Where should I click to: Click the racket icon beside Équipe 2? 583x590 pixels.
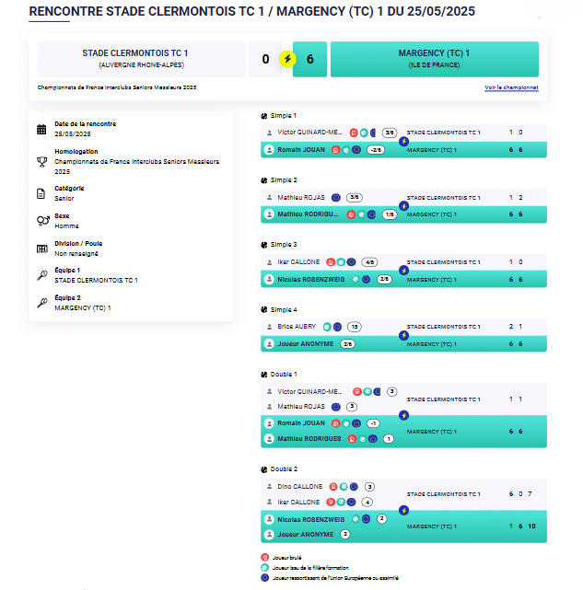[x=41, y=303]
